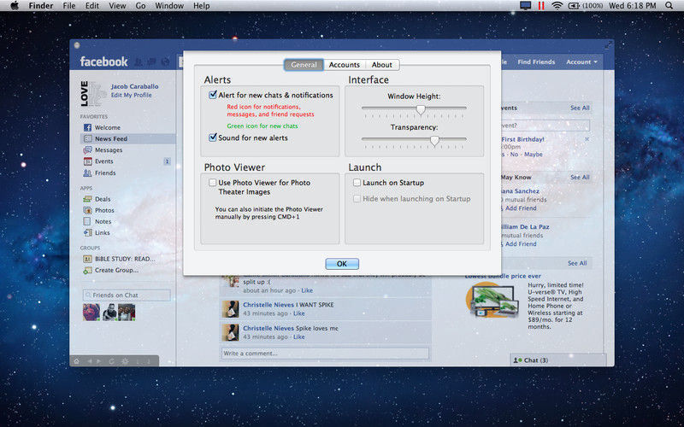
Task: Open the View menu
Action: pyautogui.click(x=117, y=6)
